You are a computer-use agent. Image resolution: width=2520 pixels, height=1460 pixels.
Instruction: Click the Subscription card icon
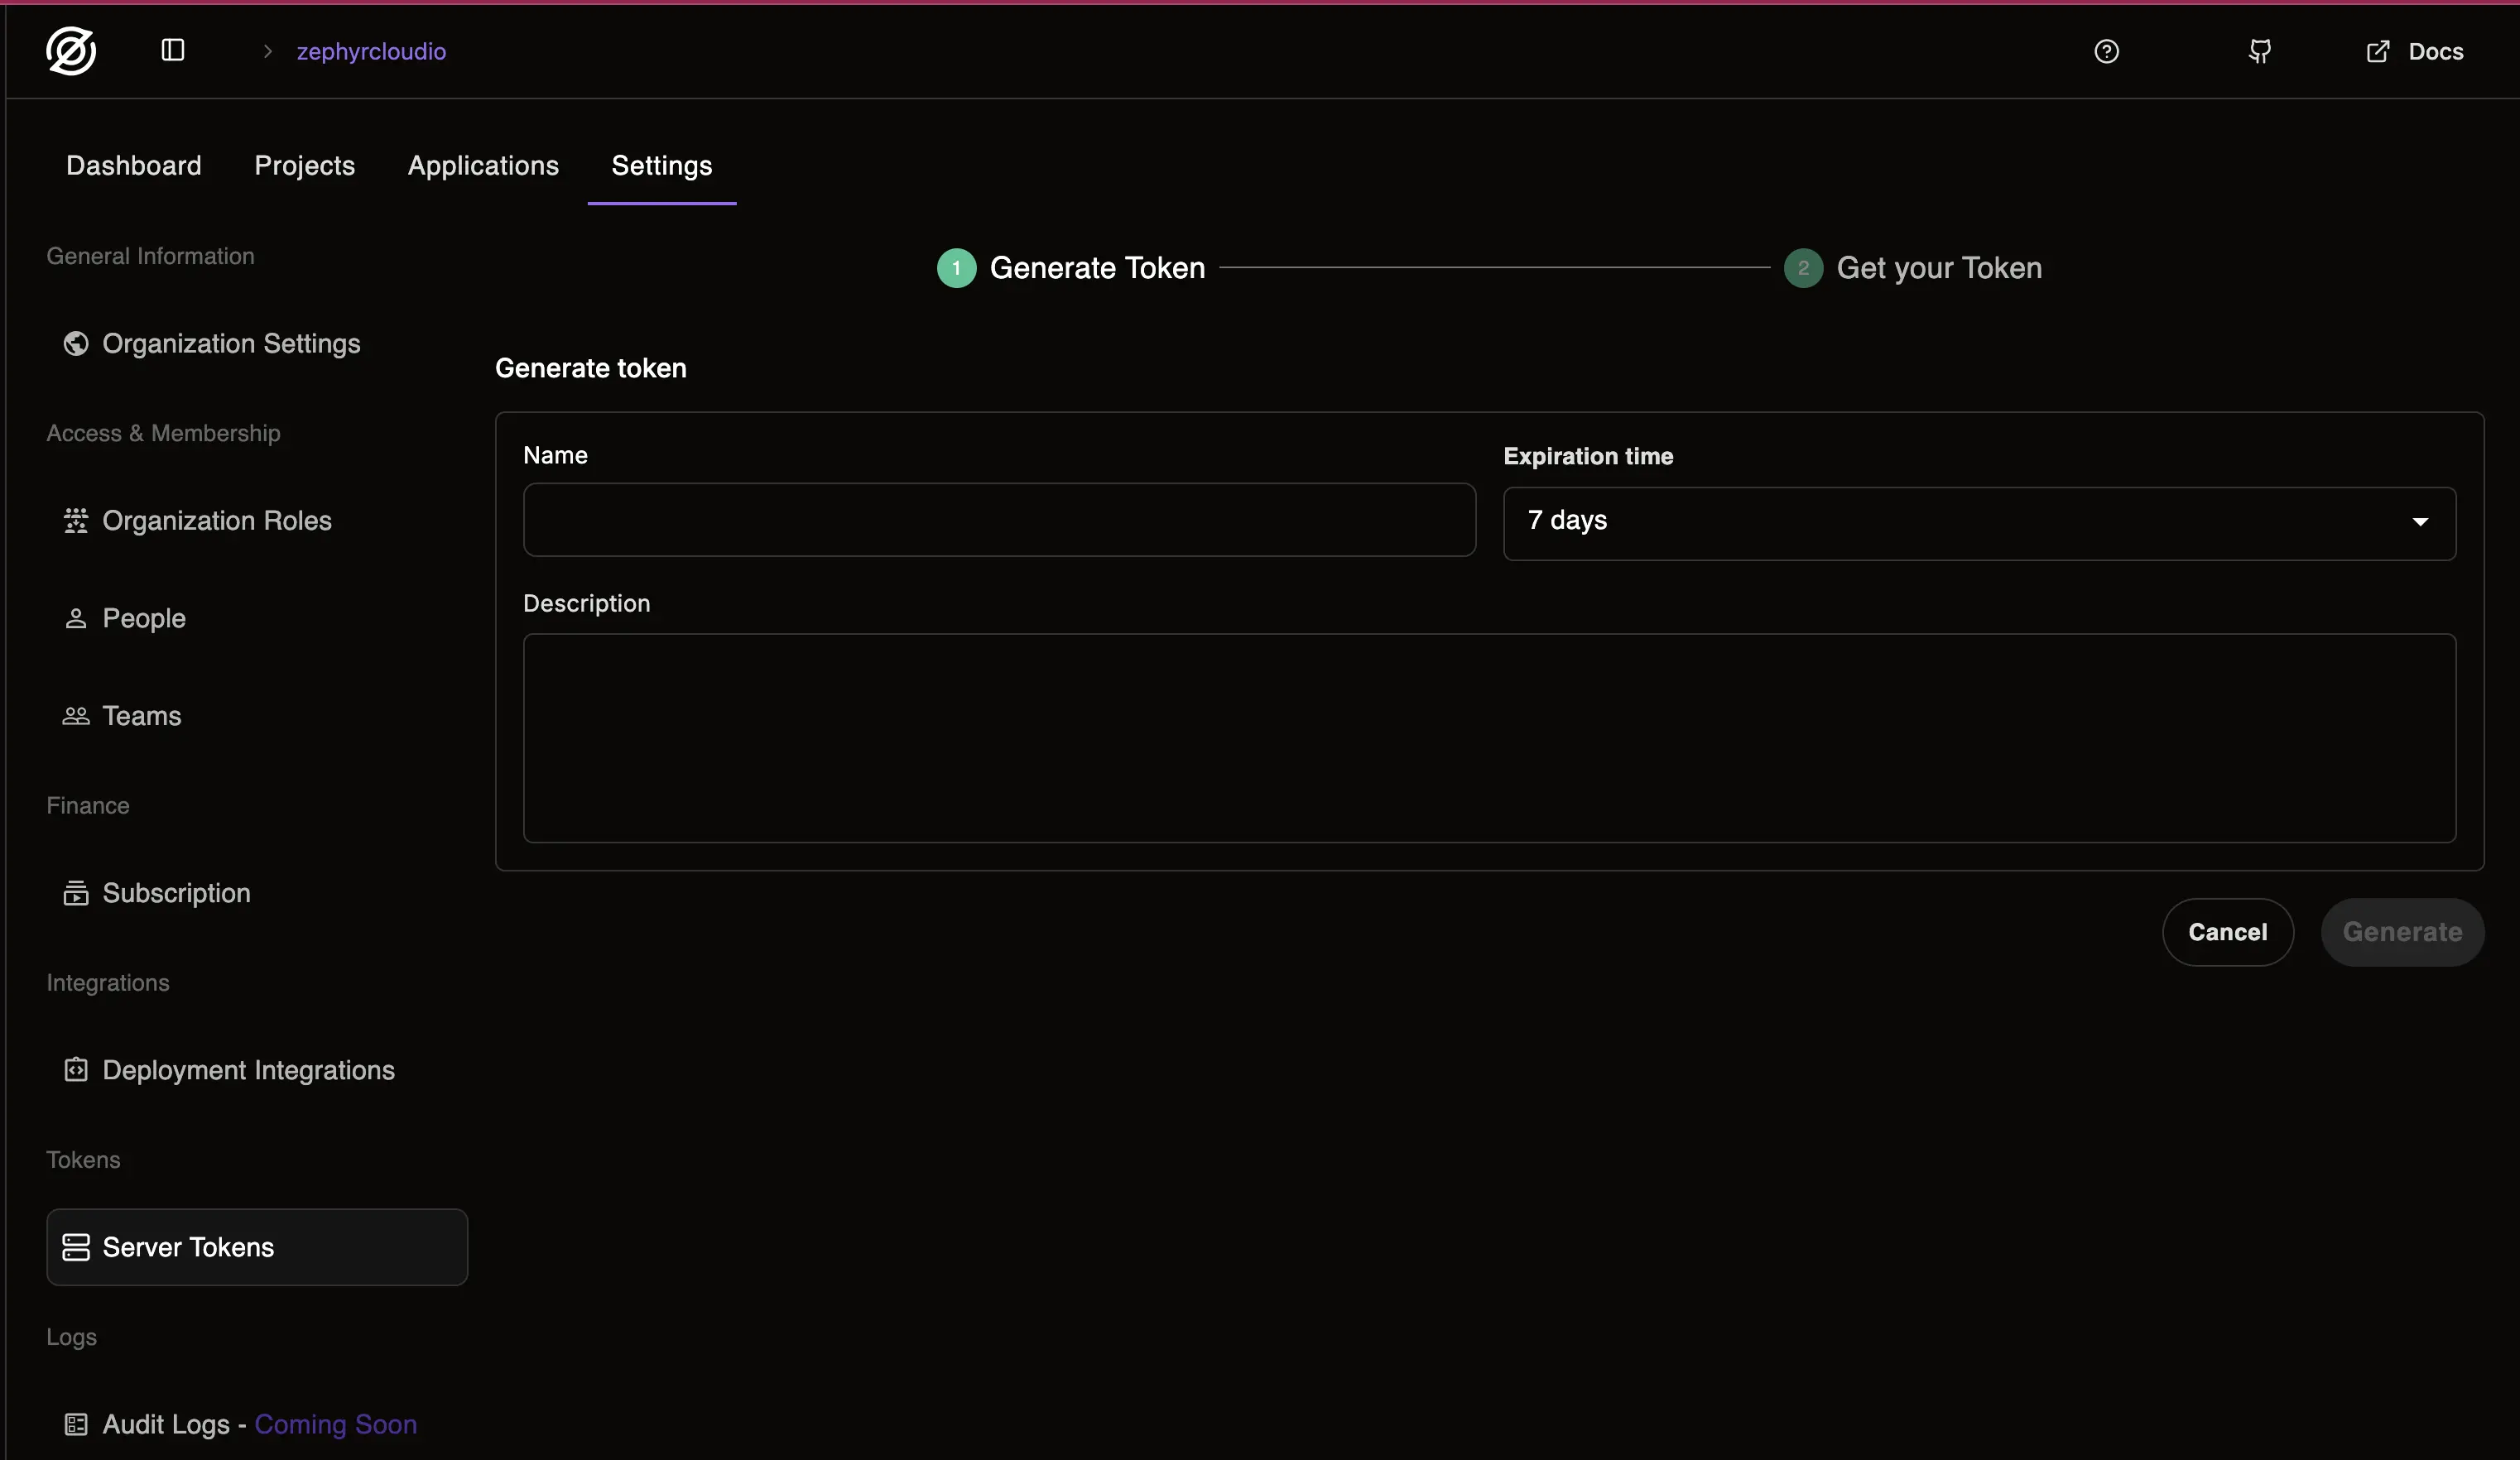point(74,893)
